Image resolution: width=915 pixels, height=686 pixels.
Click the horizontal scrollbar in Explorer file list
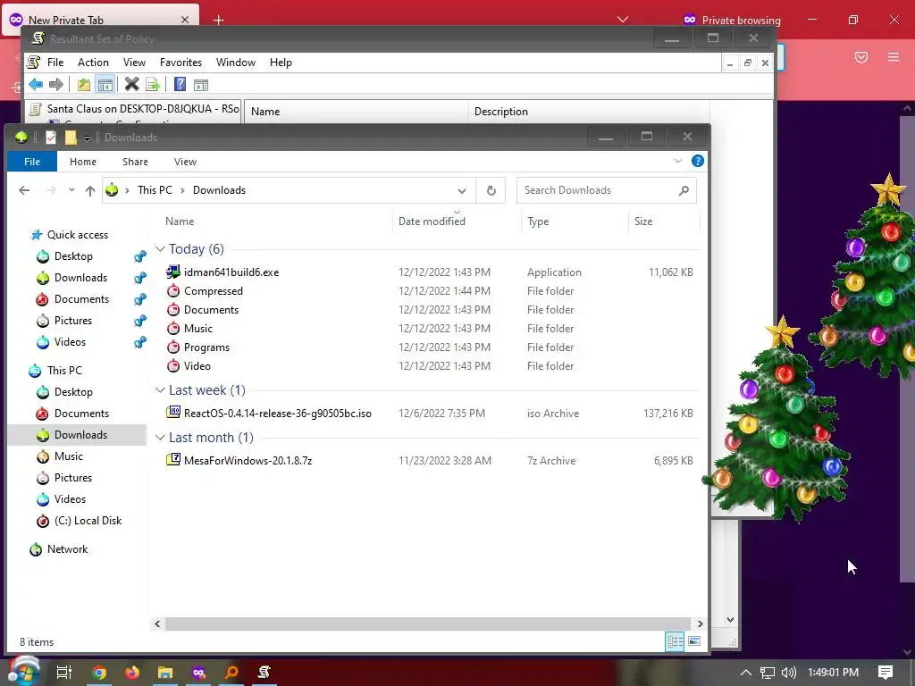click(x=428, y=623)
